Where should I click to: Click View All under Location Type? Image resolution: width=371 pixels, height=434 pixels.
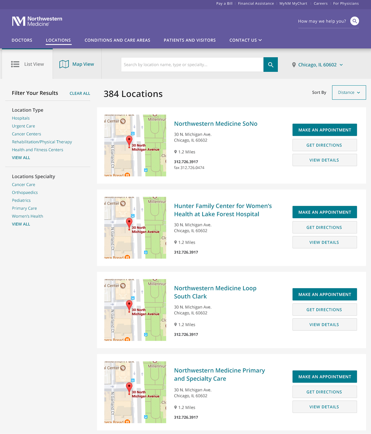click(21, 158)
